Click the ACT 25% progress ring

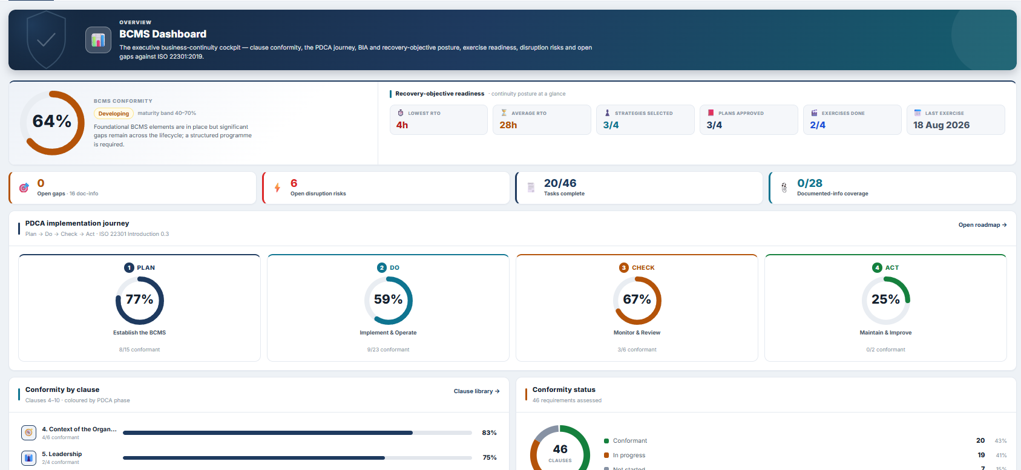(x=886, y=301)
